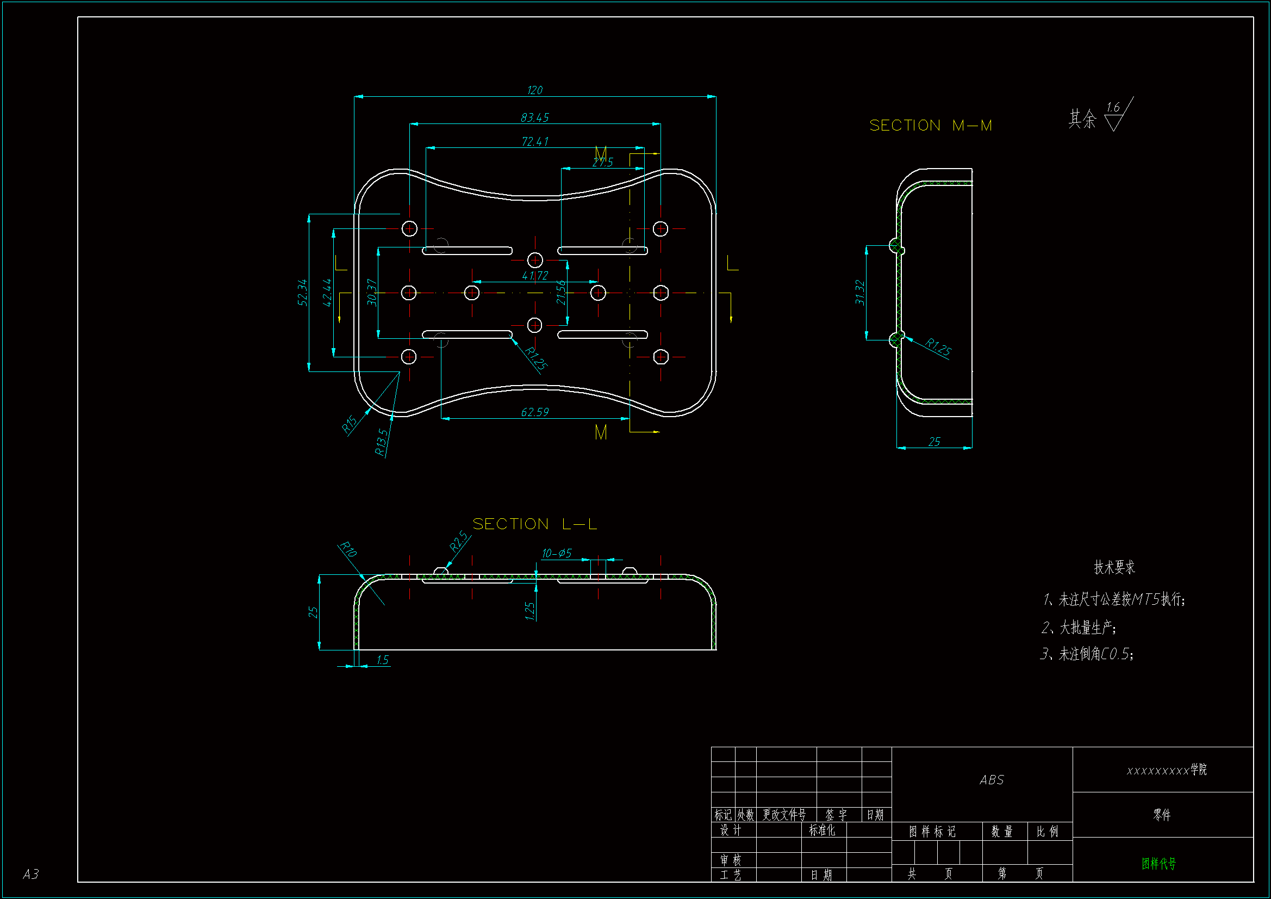The width and height of the screenshot is (1271, 899).
Task: Click the ABS material cell in title block
Action: click(x=991, y=780)
